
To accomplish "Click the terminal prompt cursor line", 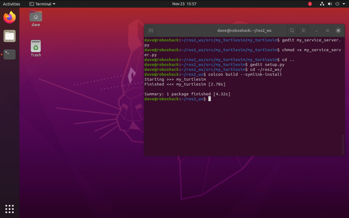I will tap(209, 99).
